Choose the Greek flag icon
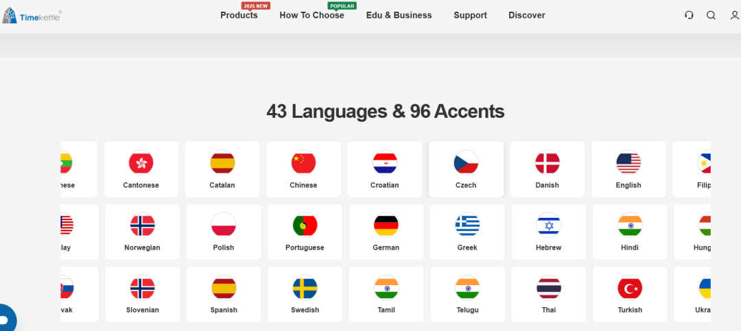 coord(467,225)
